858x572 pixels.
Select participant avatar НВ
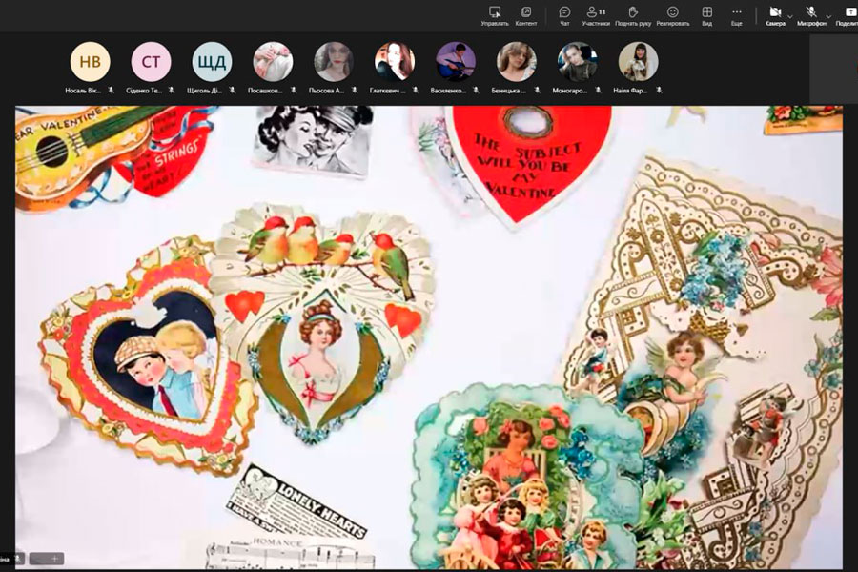(91, 61)
